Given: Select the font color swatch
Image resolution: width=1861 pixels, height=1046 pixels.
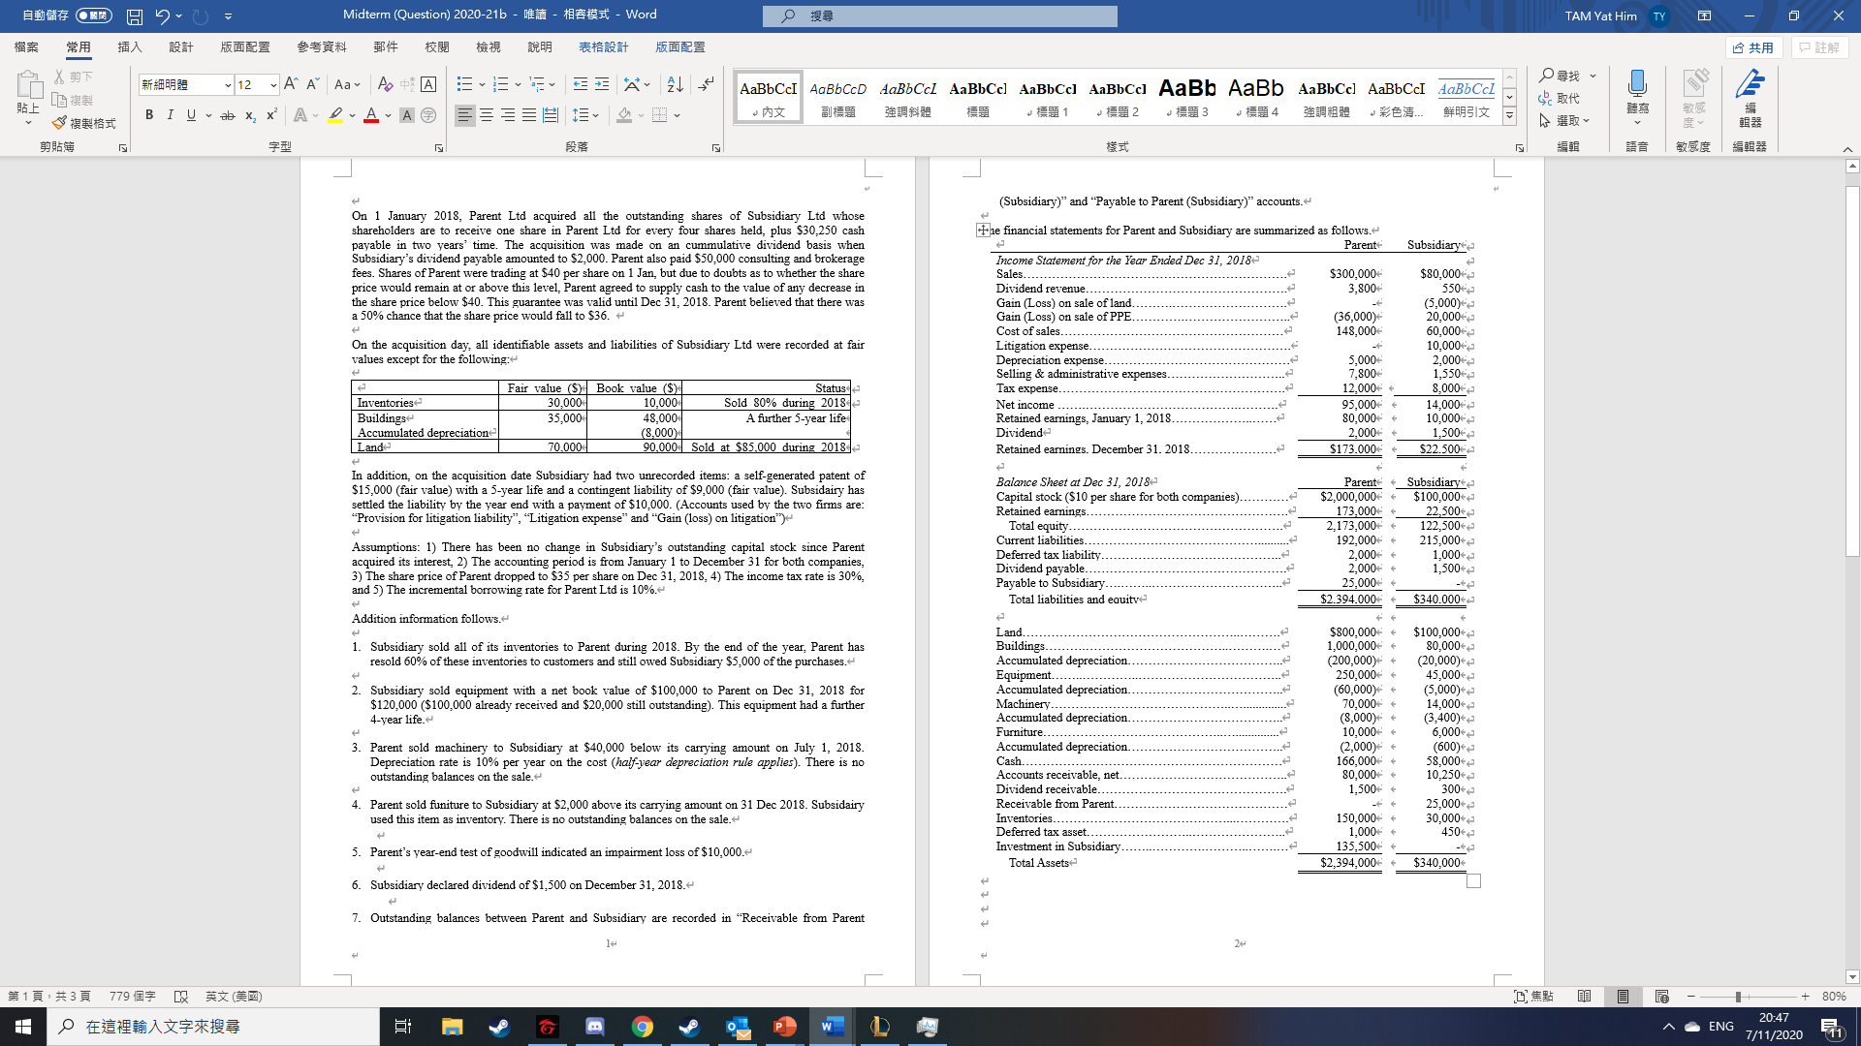Looking at the screenshot, I should pos(371,114).
